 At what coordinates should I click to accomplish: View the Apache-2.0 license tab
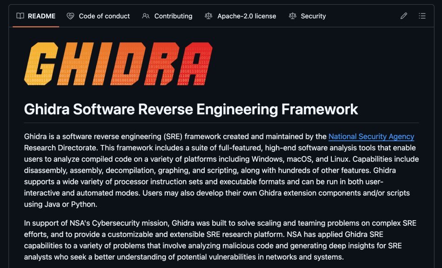pos(241,16)
